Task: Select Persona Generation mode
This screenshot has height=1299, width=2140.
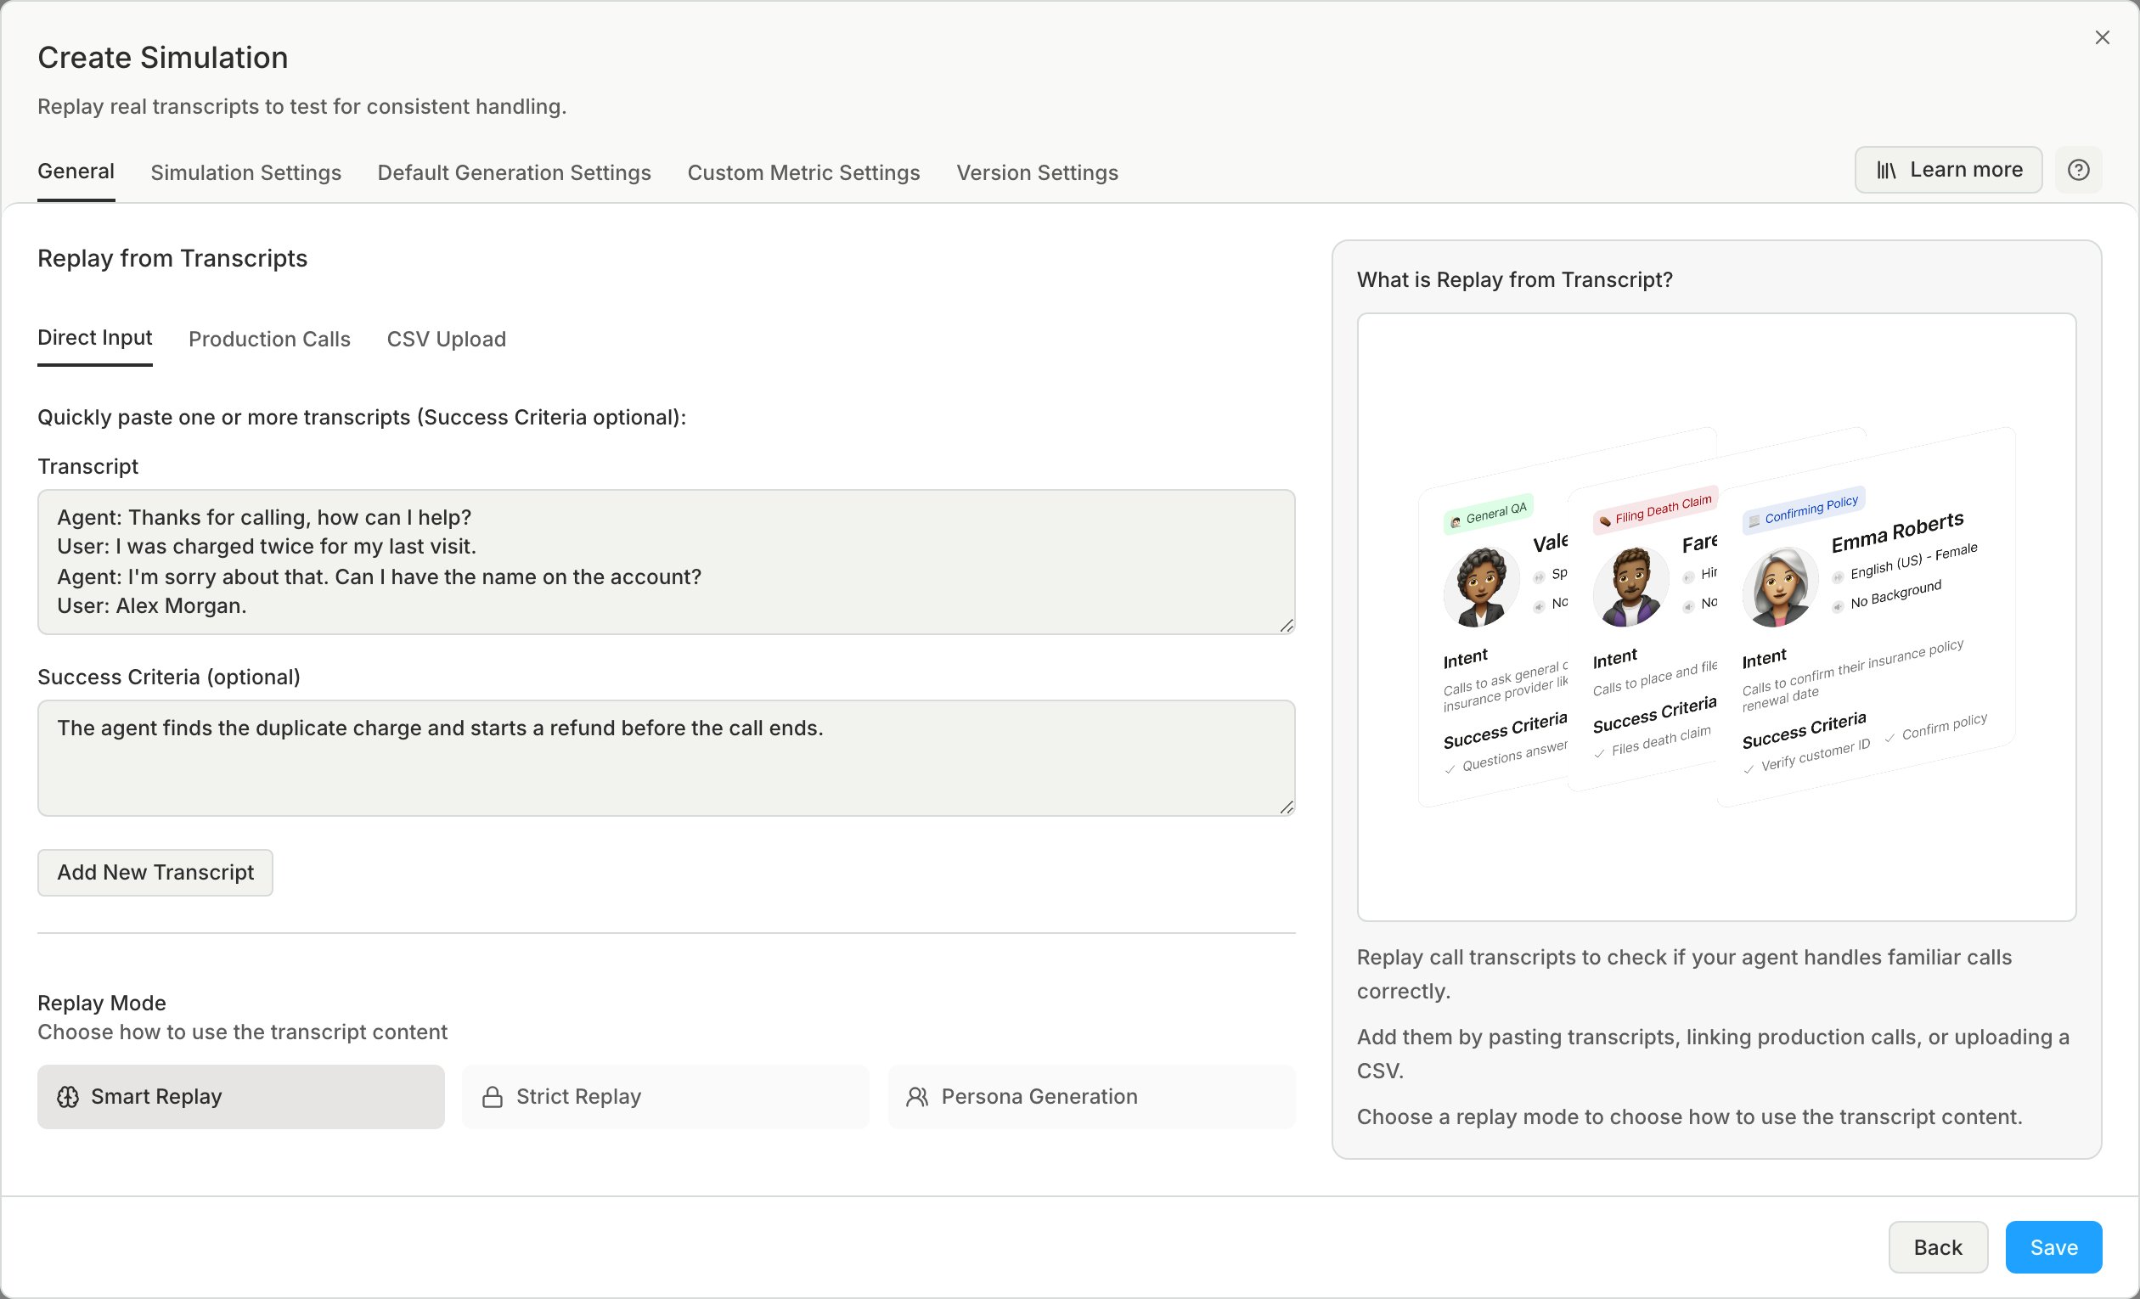Action: pyautogui.click(x=1091, y=1097)
